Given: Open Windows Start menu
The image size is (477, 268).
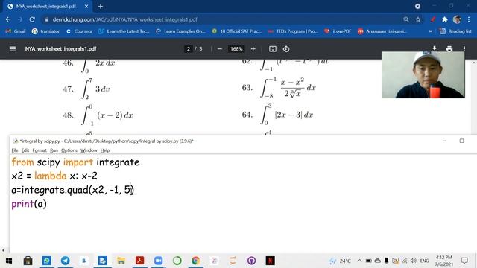Looking at the screenshot, I should pos(9,261).
